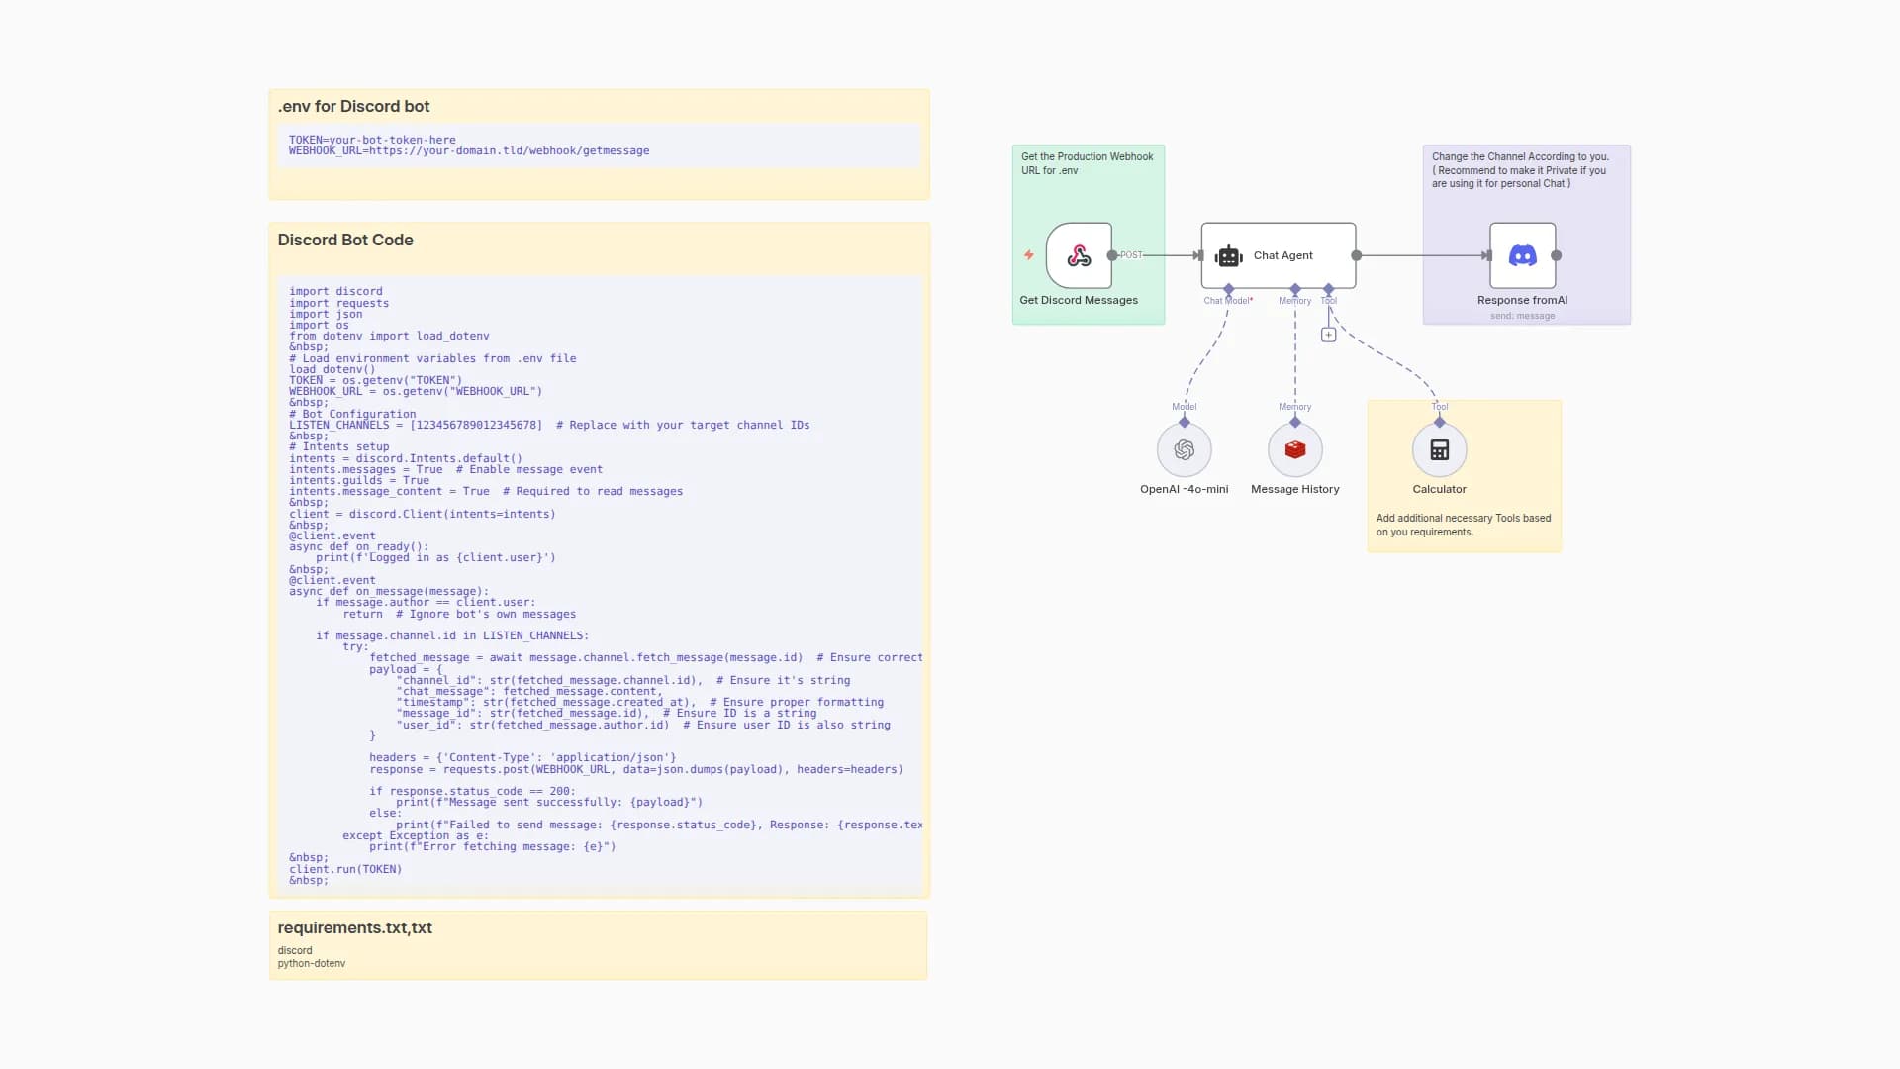Select the Calculator tool node
Screen dimensions: 1900x1069
[1440, 449]
